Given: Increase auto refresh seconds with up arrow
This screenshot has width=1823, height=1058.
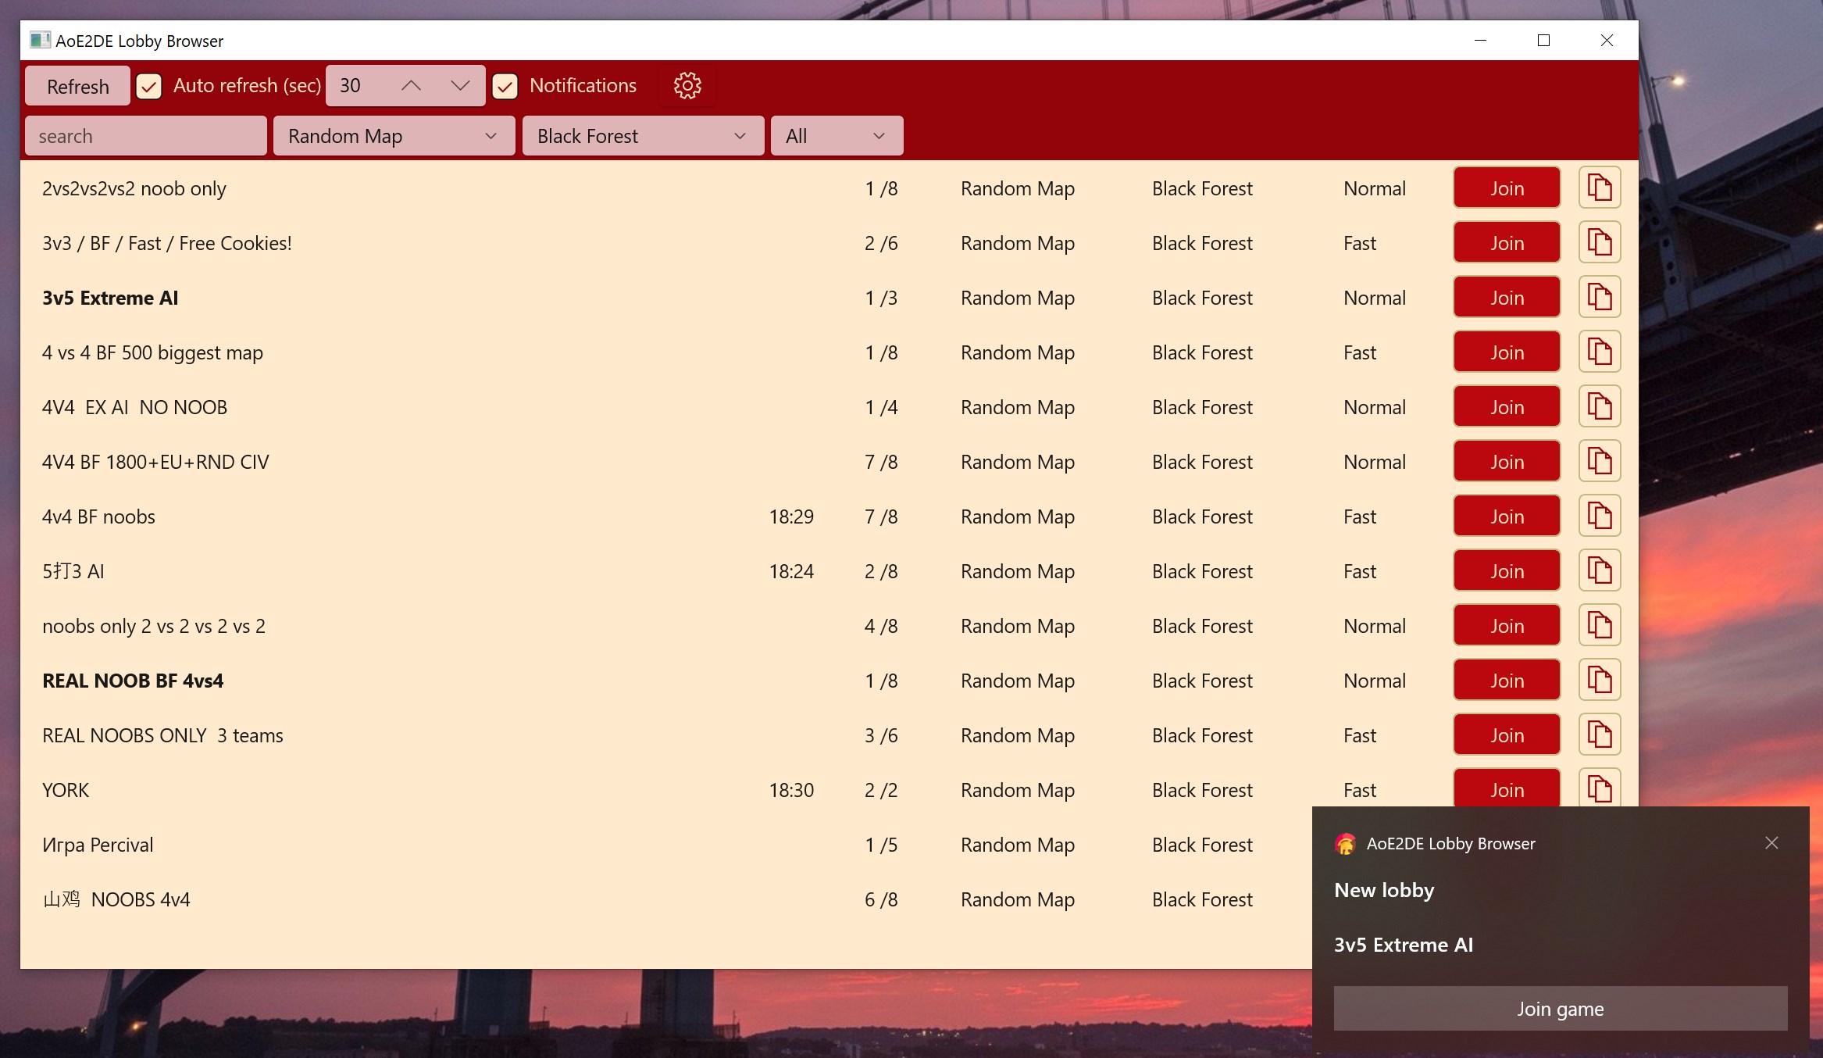Looking at the screenshot, I should (411, 85).
